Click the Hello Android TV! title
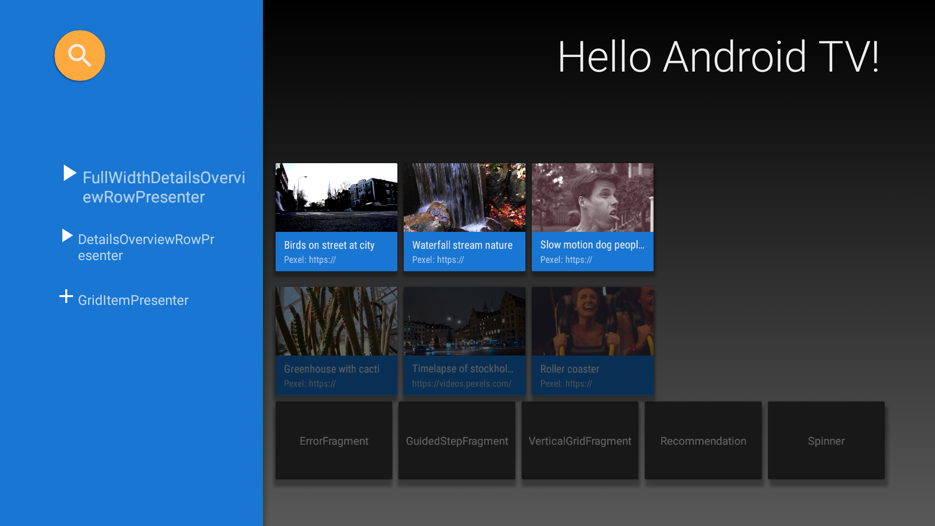The height and width of the screenshot is (526, 935). click(718, 57)
